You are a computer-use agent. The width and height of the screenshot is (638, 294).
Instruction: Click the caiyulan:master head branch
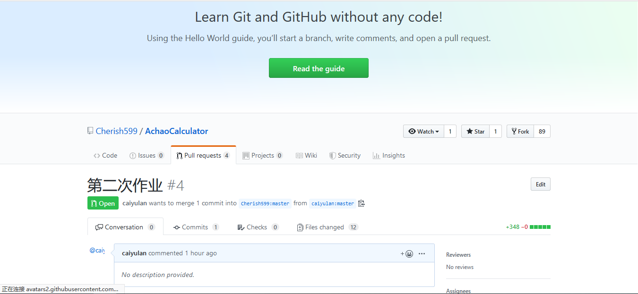pos(333,203)
